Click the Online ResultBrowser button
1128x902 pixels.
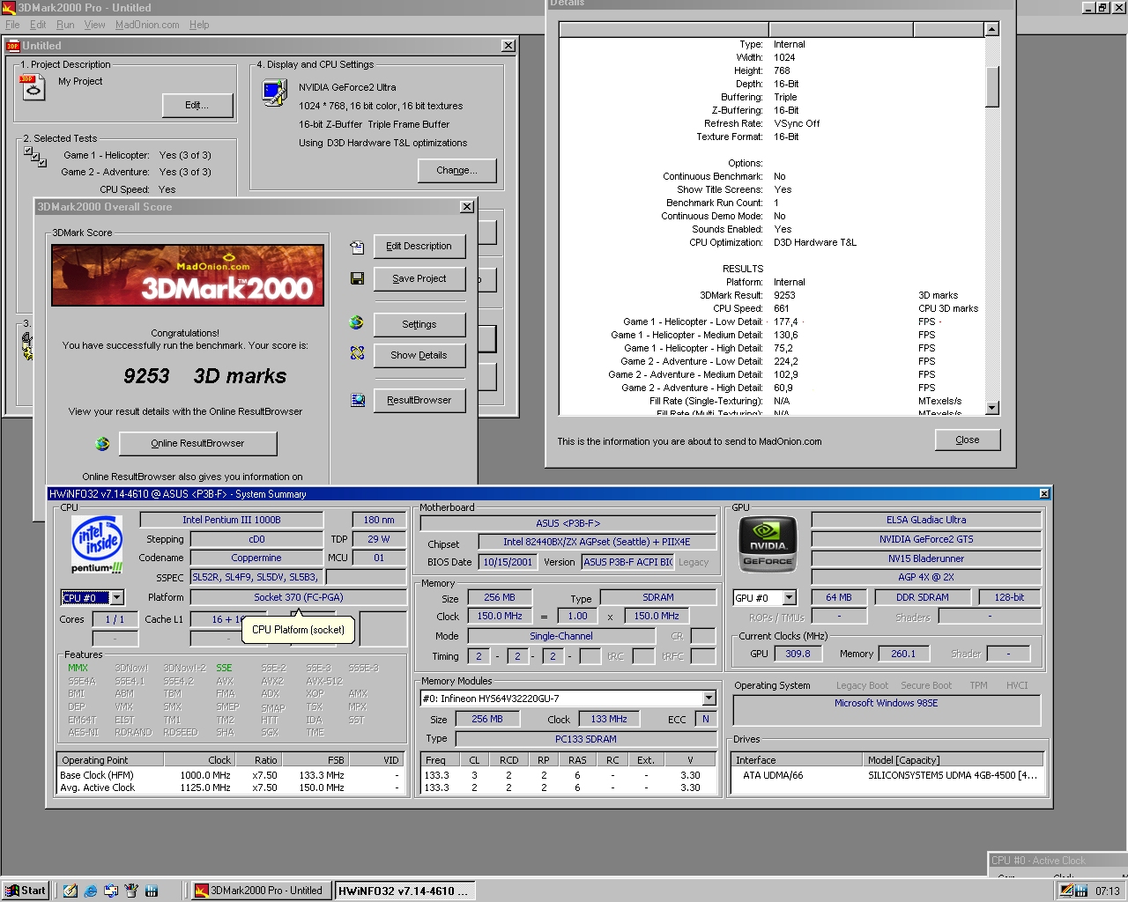[x=197, y=443]
